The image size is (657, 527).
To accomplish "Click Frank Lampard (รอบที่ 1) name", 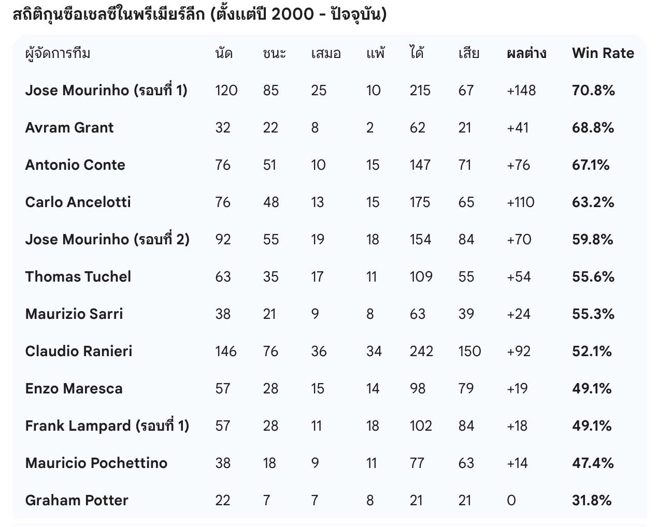I will pyautogui.click(x=107, y=426).
